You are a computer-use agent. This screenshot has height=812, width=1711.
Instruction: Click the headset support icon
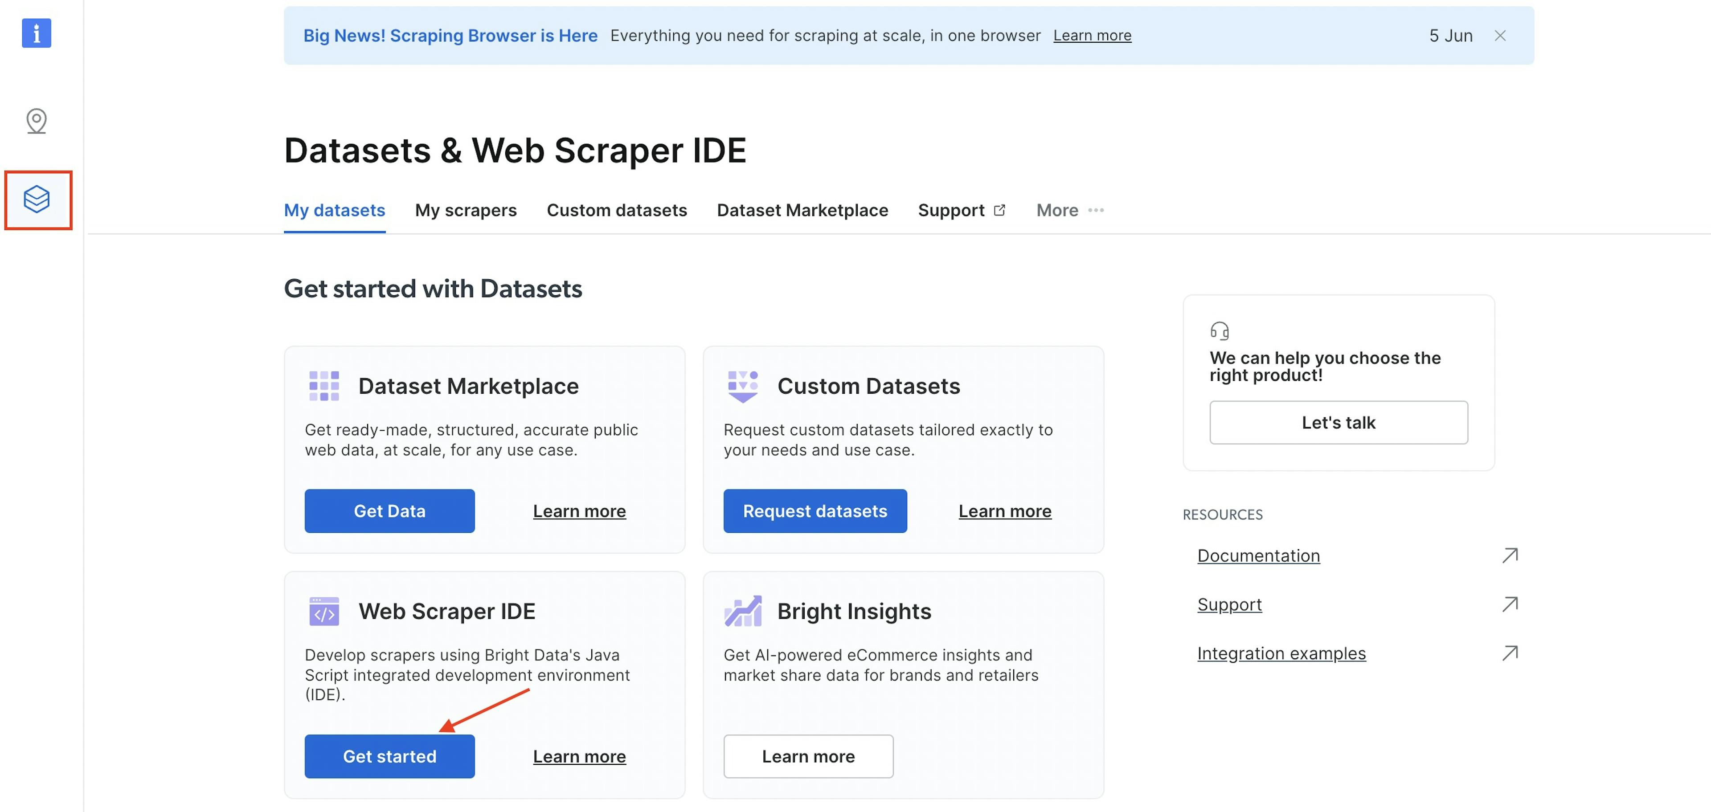[x=1220, y=331]
